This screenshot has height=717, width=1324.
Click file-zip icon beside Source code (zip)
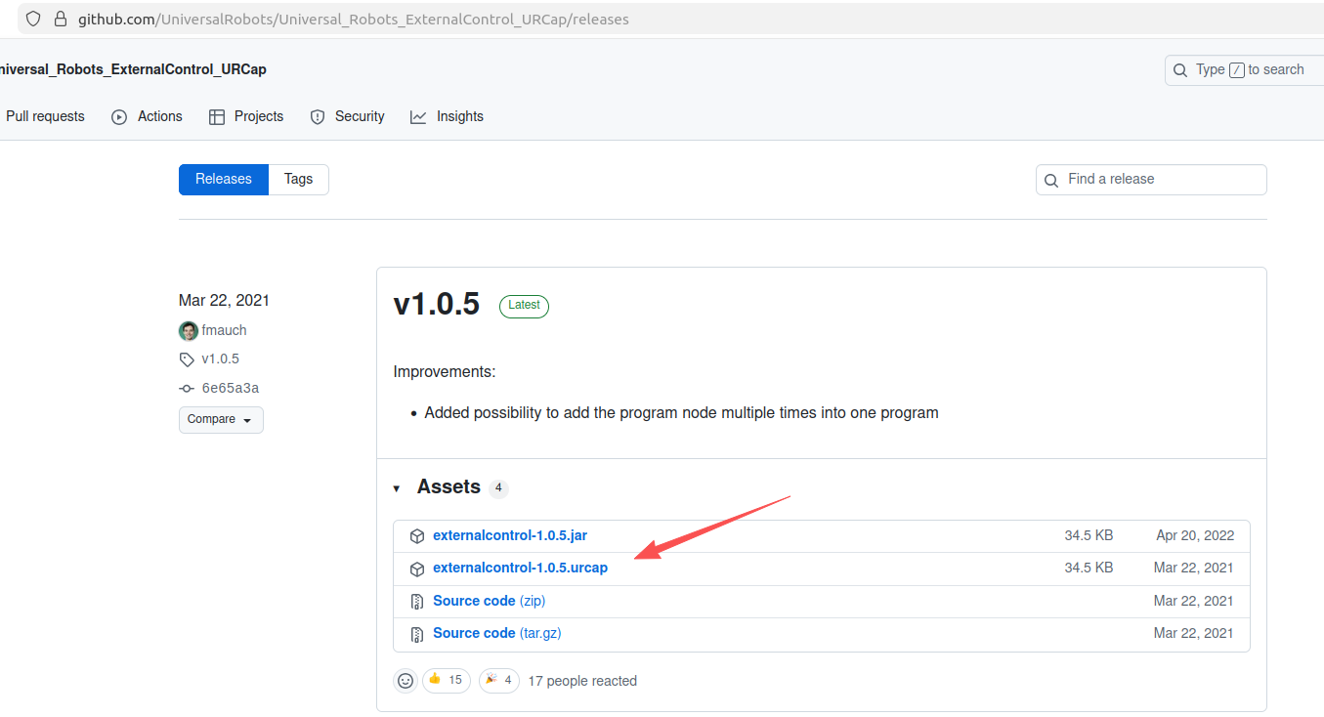tap(417, 602)
